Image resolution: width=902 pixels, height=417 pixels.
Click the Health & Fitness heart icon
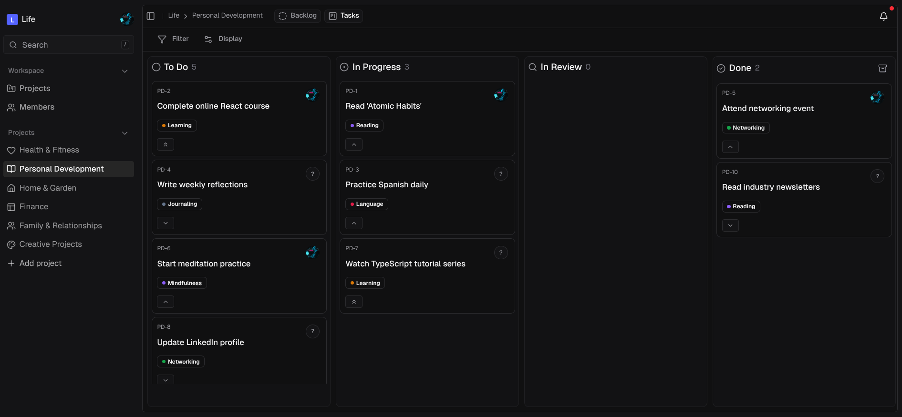(x=11, y=150)
